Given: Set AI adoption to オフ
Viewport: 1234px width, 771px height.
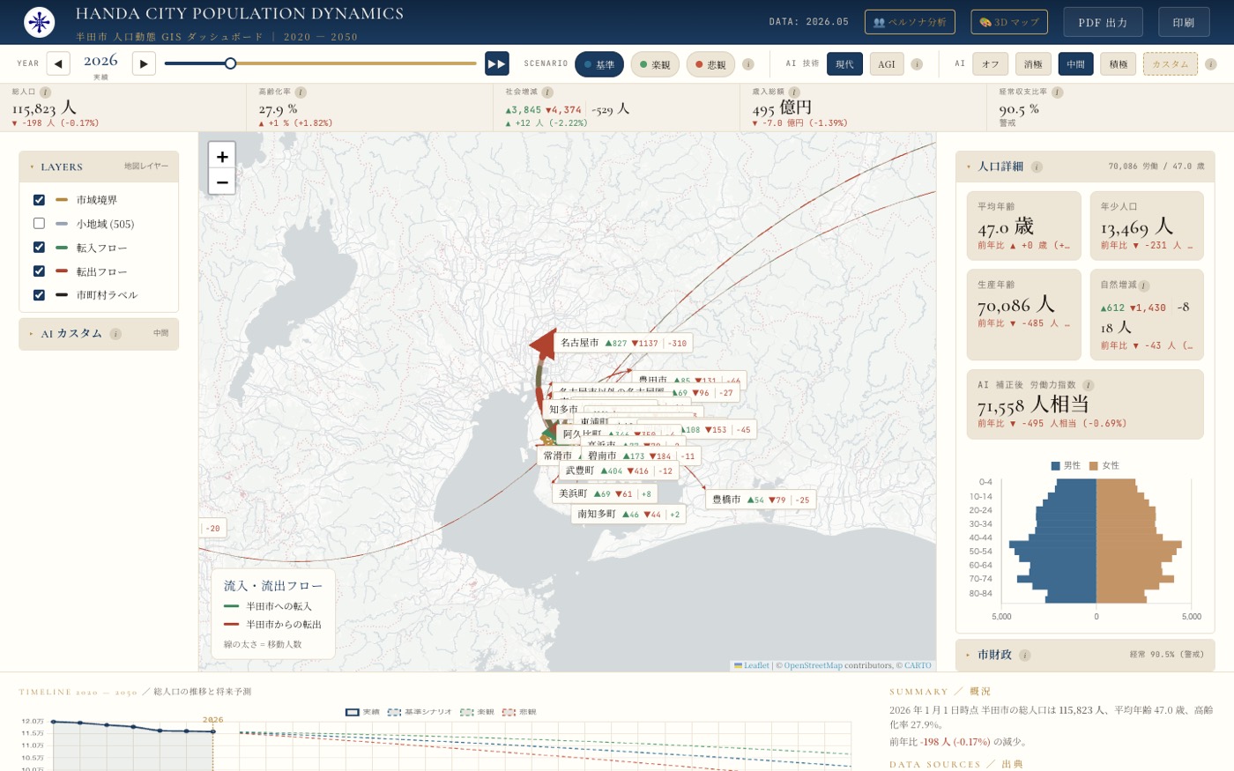Looking at the screenshot, I should (x=991, y=64).
